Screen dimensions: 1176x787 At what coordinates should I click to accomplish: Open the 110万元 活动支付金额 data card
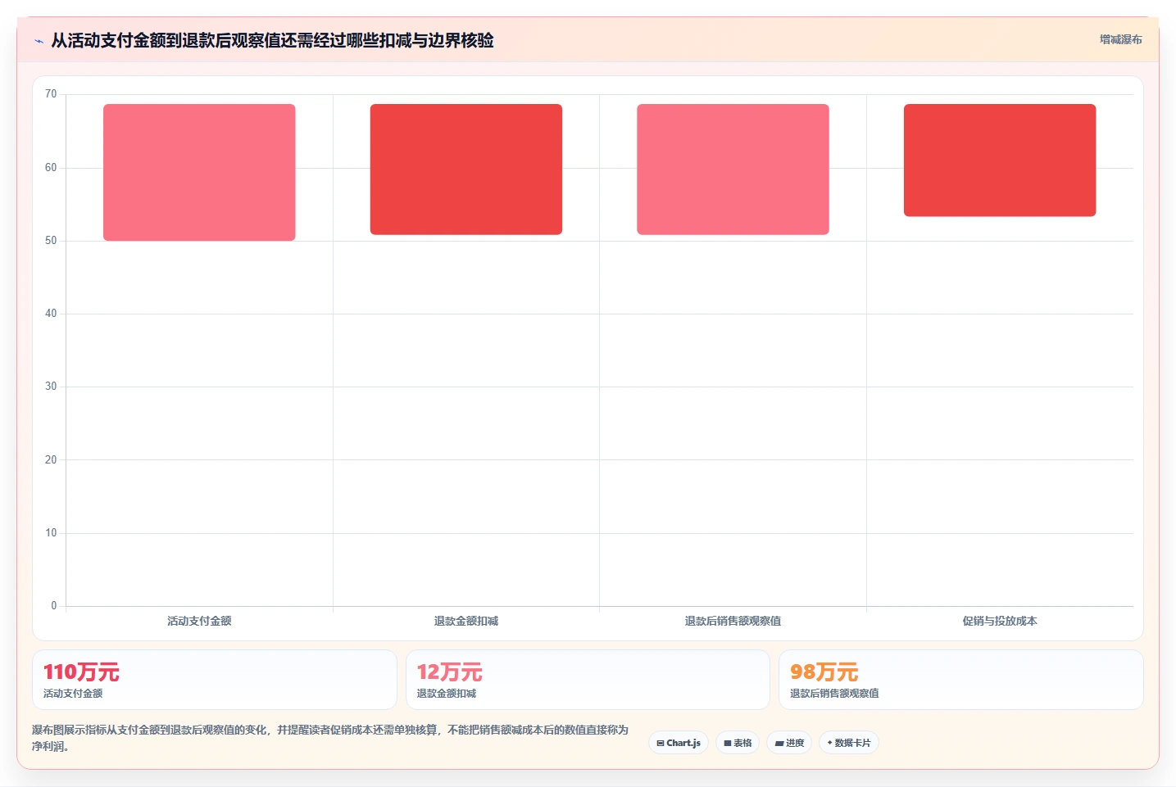coord(215,680)
